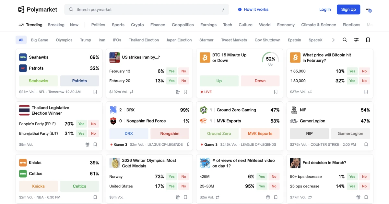Bookmark the BTC 15 Minute market
This screenshot has width=389, height=204.
coord(276,92)
